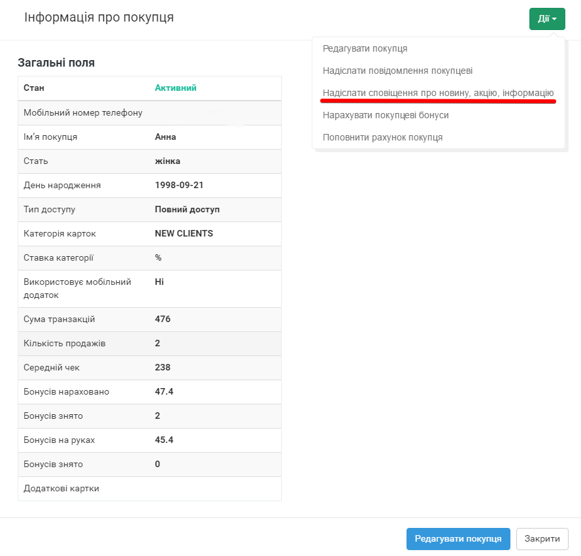Click the Сума транзакцій value 476
The width and height of the screenshot is (581, 556).
pyautogui.click(x=162, y=319)
